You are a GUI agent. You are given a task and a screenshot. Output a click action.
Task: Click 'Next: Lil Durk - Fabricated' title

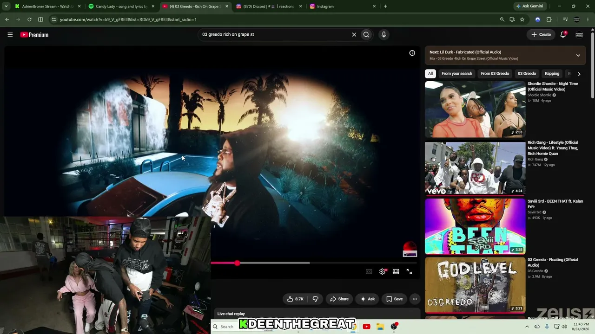click(x=465, y=52)
